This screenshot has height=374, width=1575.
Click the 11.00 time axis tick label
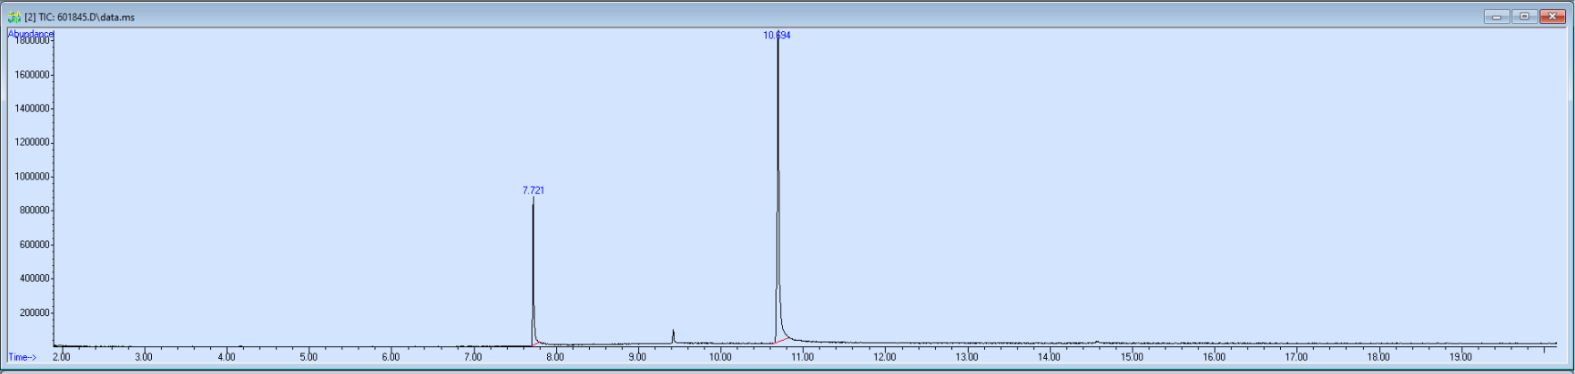click(x=802, y=357)
